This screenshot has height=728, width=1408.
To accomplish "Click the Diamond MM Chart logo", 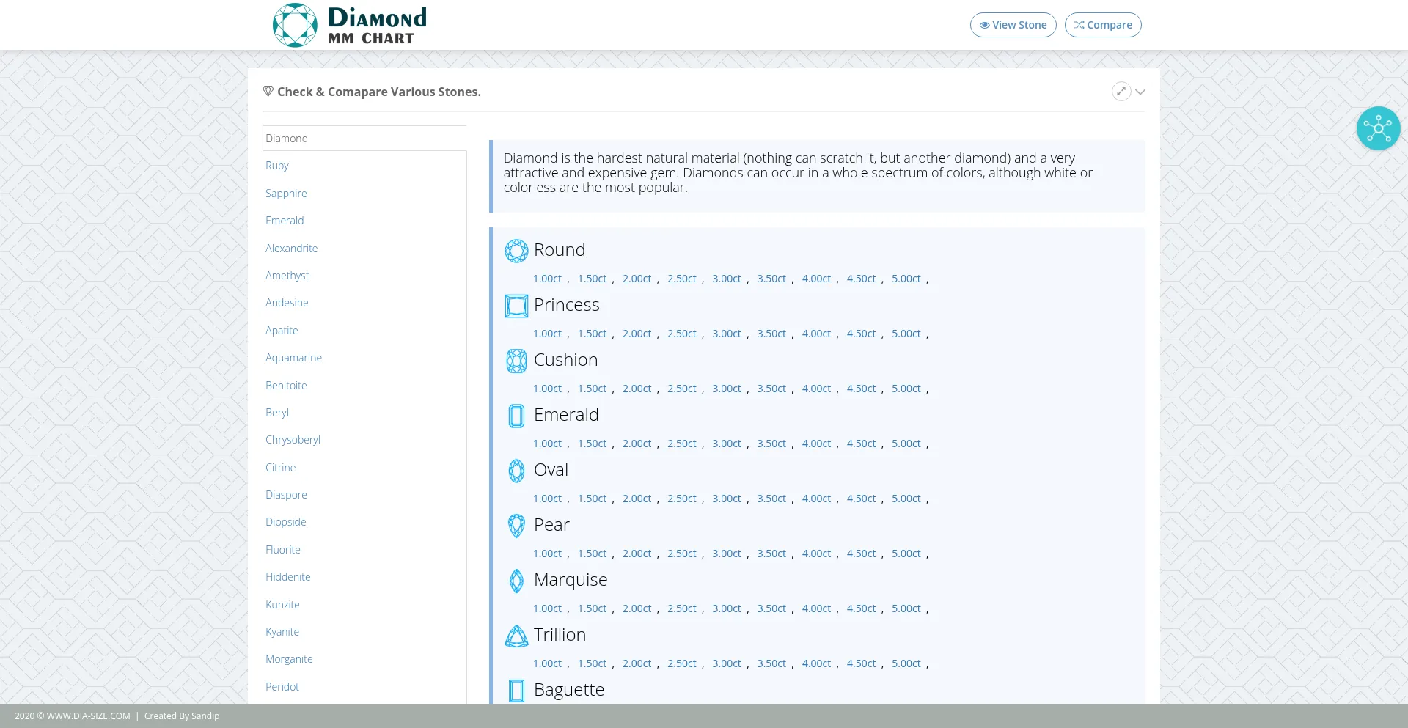I will [350, 25].
